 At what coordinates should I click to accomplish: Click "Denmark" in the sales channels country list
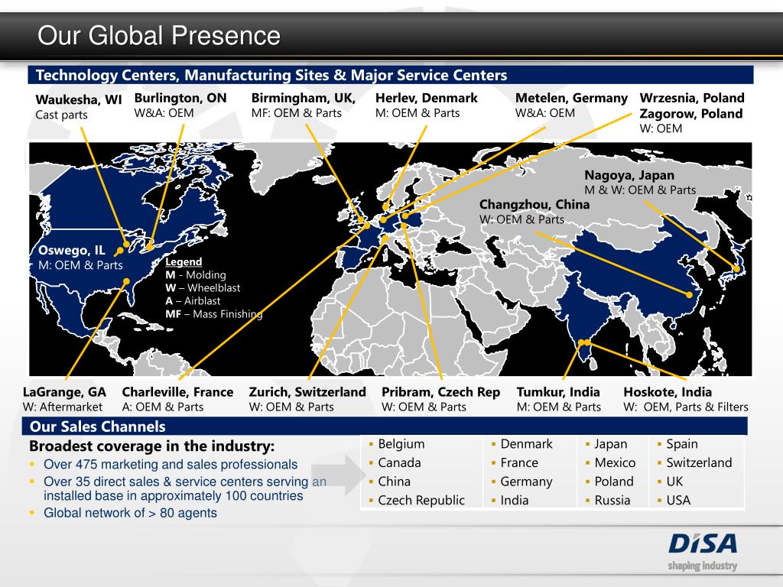tap(526, 444)
